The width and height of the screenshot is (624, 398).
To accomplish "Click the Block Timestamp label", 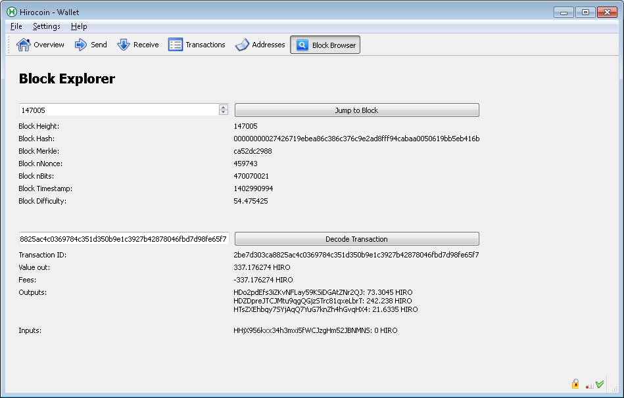I will pos(45,188).
